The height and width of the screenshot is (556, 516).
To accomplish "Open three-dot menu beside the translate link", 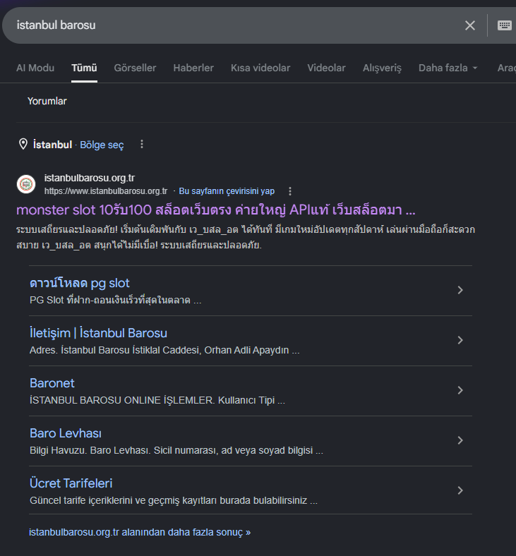I will point(290,191).
